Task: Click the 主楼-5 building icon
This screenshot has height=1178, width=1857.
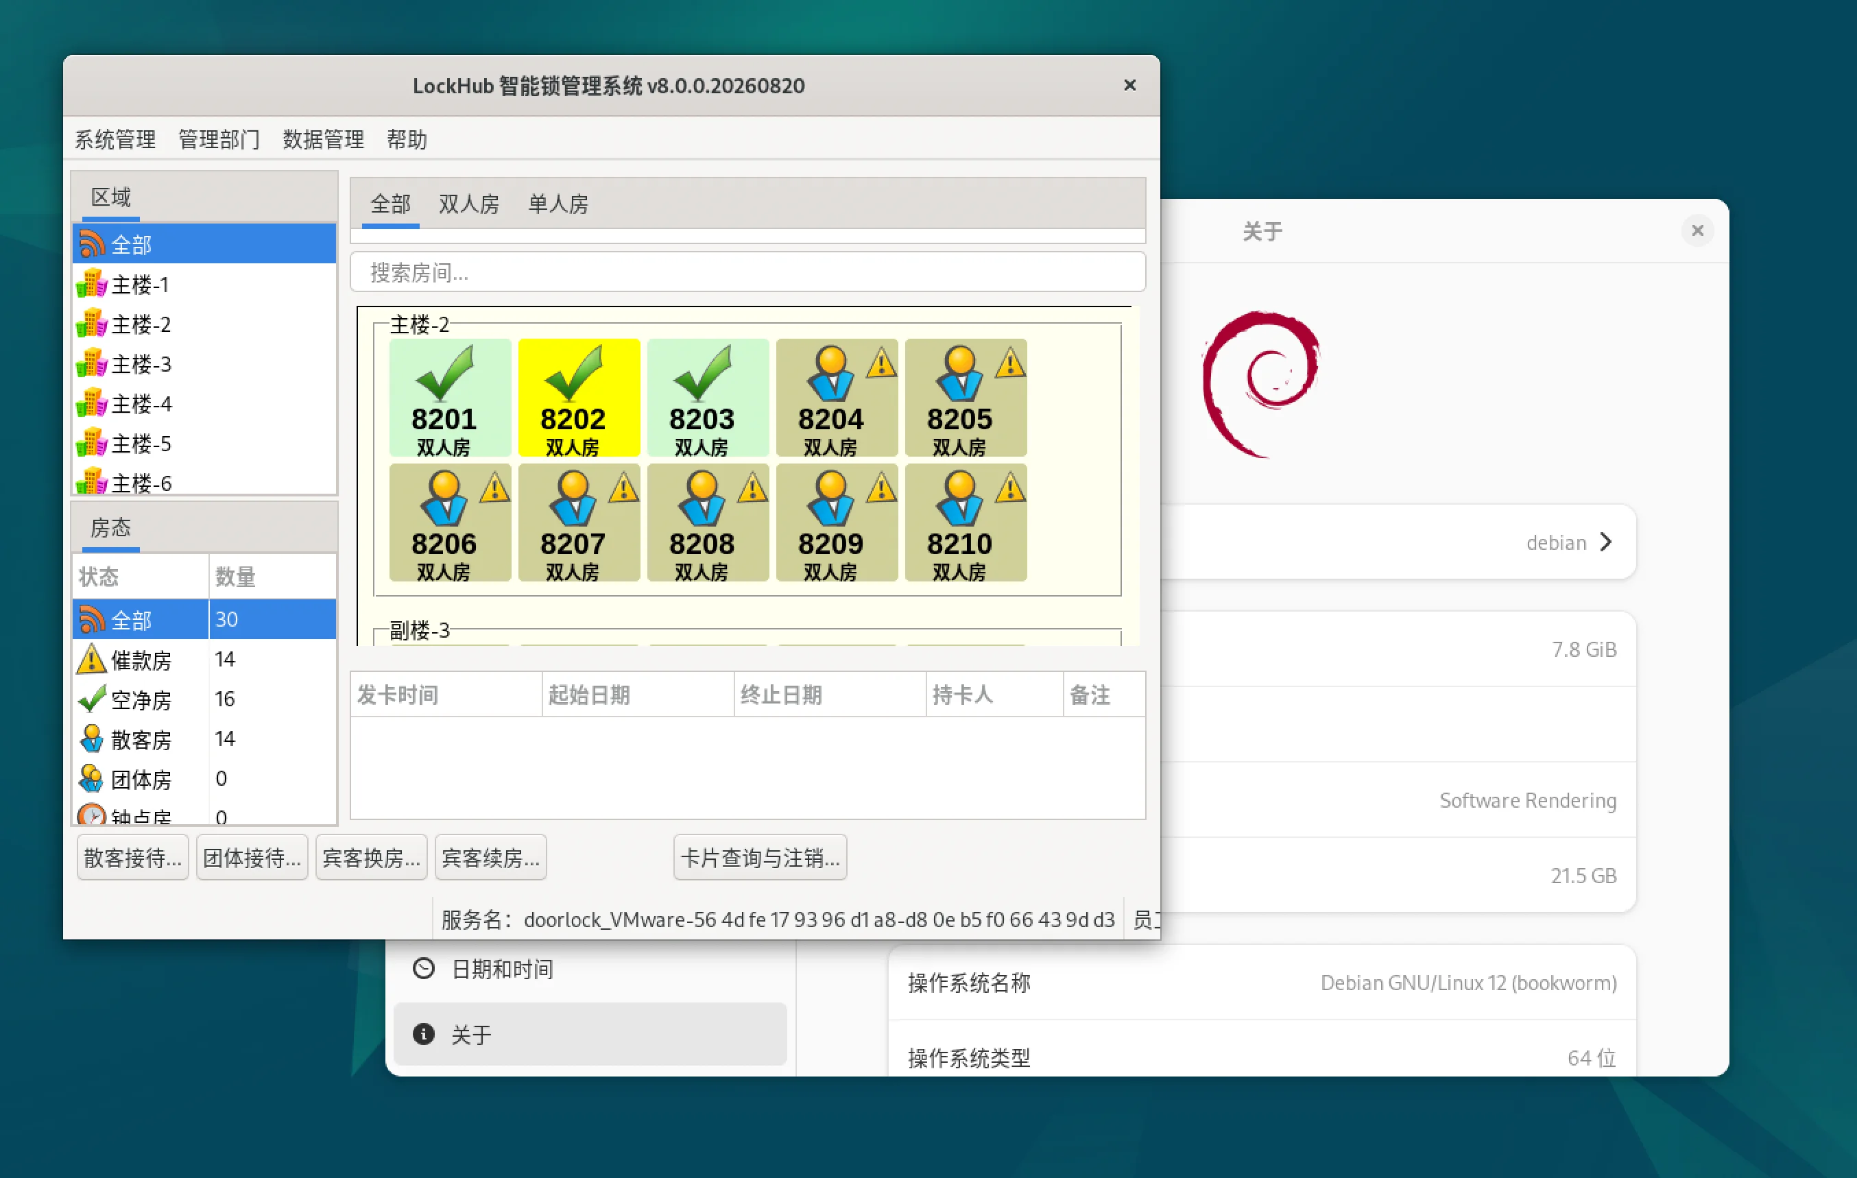Action: [92, 443]
